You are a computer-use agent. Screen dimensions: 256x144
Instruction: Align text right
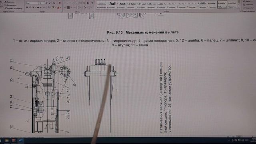coord(71,8)
